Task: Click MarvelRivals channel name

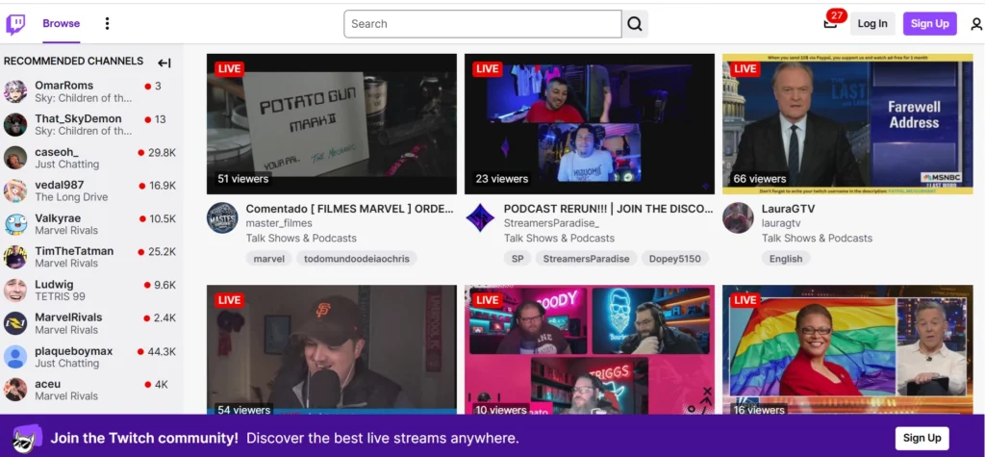Action: coord(68,317)
